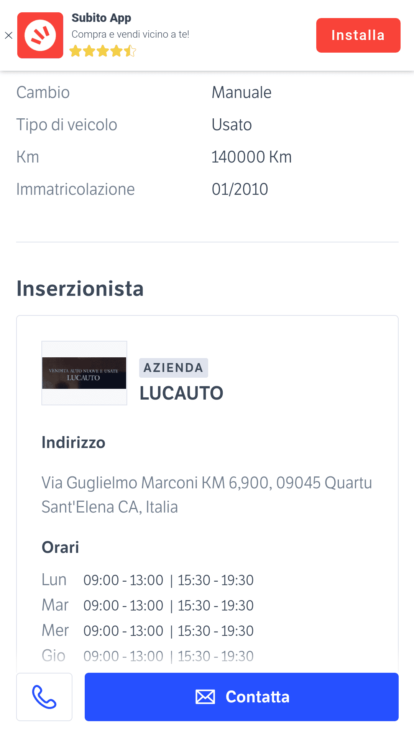This screenshot has width=414, height=735.
Task: Click the AZIENDA badge
Action: click(173, 368)
